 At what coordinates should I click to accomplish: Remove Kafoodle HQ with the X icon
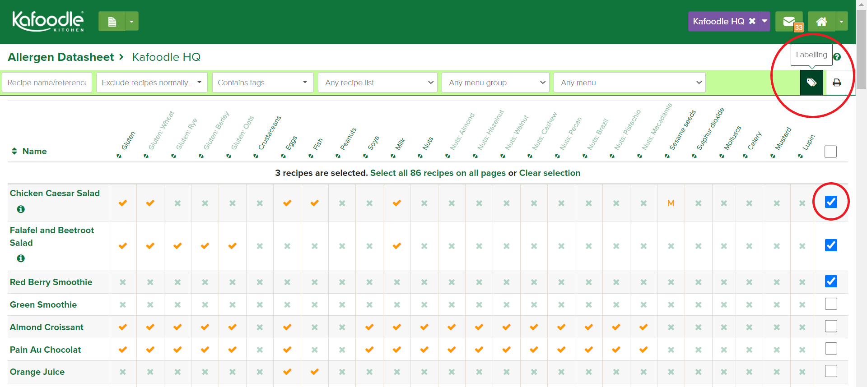752,21
